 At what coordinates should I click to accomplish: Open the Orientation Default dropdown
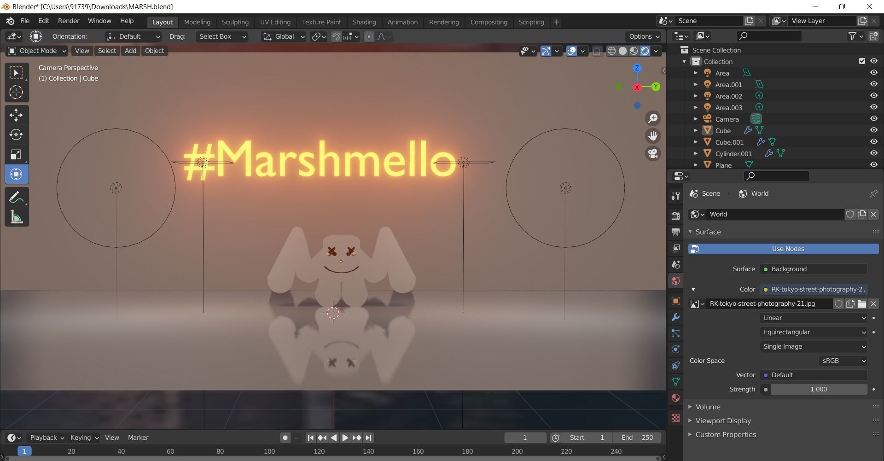click(x=134, y=36)
